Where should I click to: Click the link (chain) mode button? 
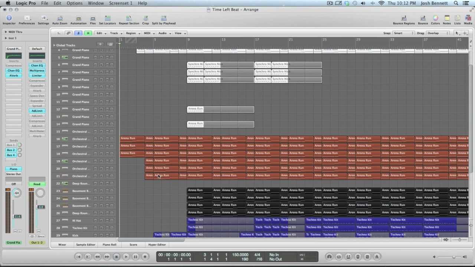69,33
